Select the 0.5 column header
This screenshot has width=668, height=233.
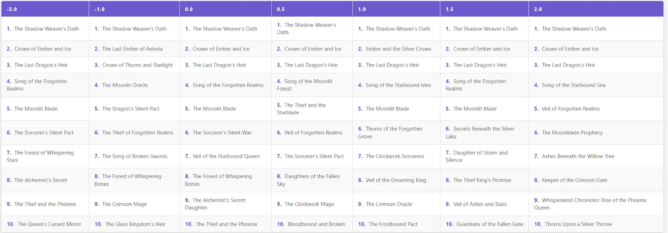[281, 9]
